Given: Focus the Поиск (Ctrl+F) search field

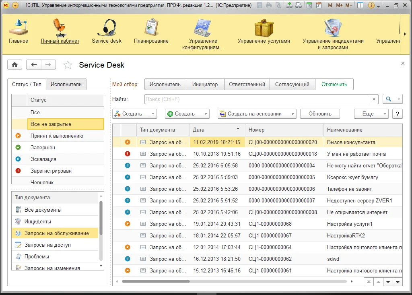Looking at the screenshot, I should (257, 99).
